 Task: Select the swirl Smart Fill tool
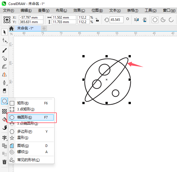pyautogui.click(x=4, y=127)
